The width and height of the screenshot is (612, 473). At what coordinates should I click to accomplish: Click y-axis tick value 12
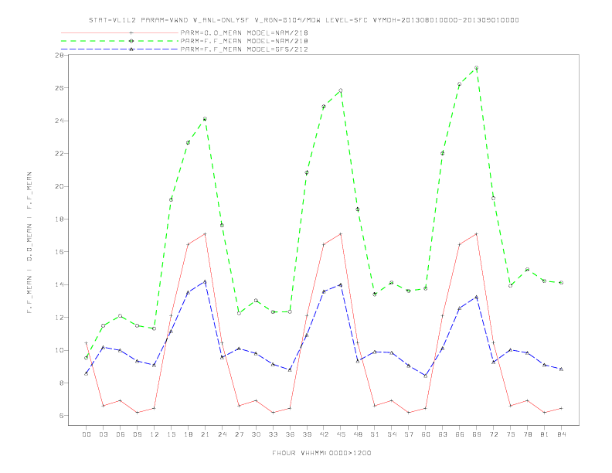[x=59, y=318]
